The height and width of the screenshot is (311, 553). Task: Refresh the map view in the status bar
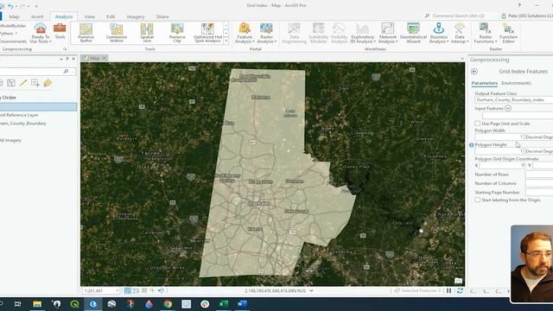tap(460, 291)
